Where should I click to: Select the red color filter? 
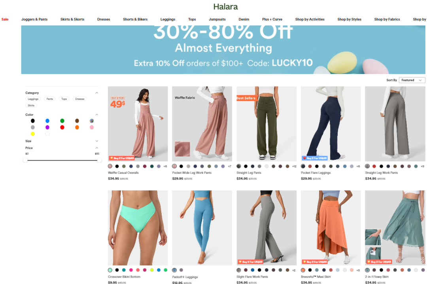pos(62,127)
